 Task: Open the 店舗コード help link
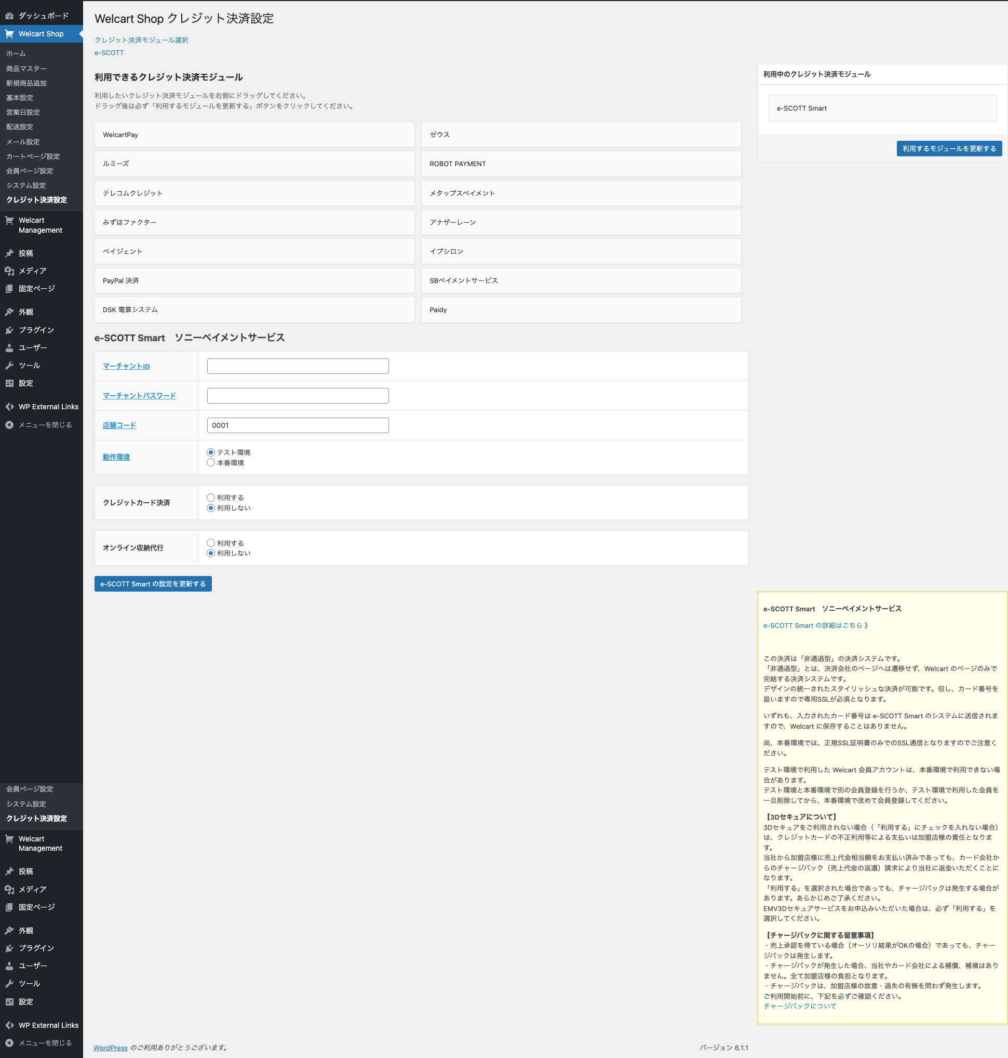coord(119,425)
